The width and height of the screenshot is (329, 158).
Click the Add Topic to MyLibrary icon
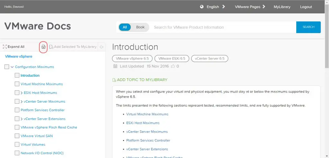pos(114,80)
